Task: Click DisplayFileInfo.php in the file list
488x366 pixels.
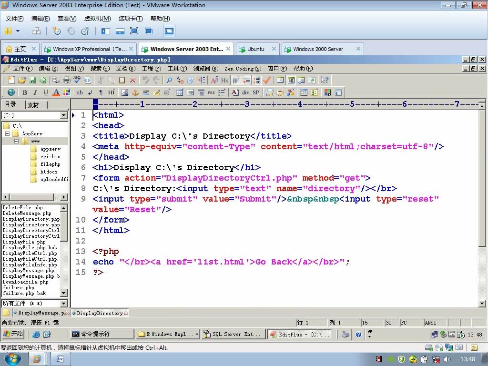Action: 30,265
